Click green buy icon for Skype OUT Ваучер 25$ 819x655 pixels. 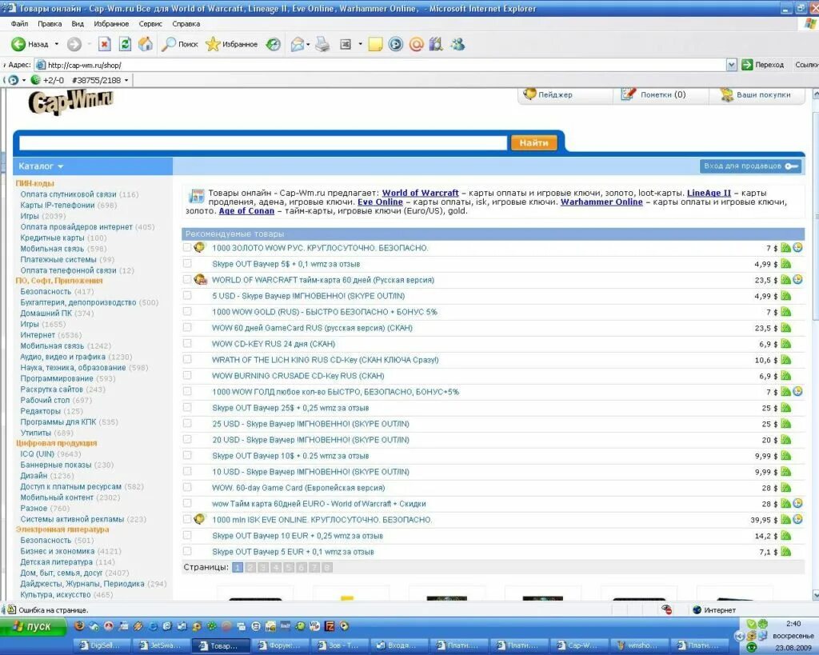pos(785,407)
